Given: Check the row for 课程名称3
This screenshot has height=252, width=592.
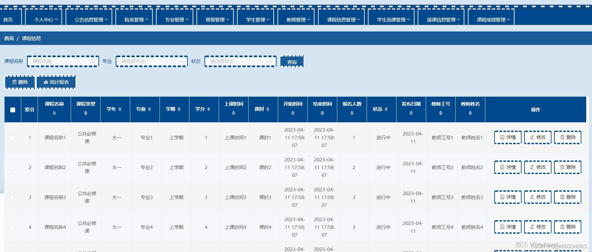Looking at the screenshot, I should 12,197.
